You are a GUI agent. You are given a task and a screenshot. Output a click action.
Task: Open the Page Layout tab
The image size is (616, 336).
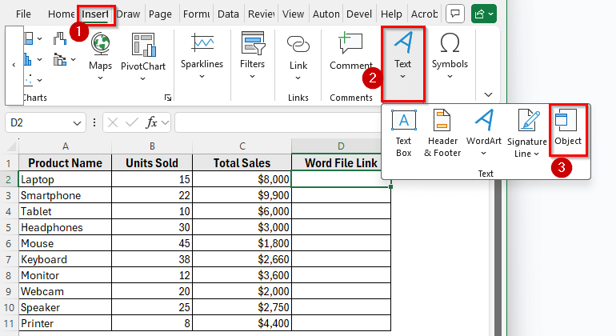[x=160, y=14]
